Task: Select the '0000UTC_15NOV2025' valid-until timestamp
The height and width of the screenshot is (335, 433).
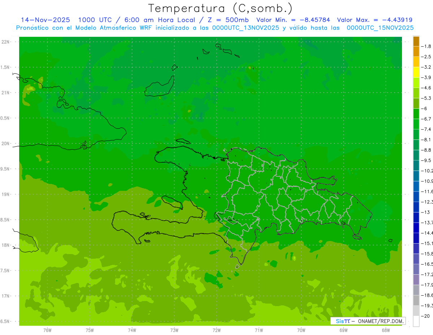Action: tap(380, 28)
